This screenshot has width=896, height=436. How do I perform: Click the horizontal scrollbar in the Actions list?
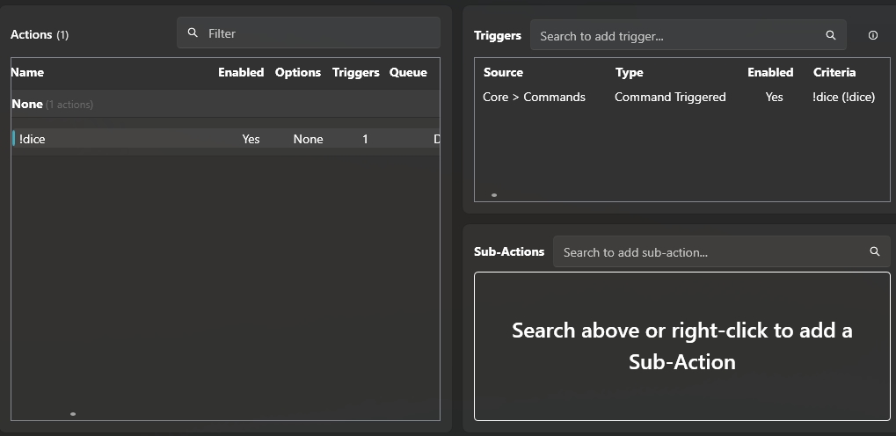tap(73, 413)
